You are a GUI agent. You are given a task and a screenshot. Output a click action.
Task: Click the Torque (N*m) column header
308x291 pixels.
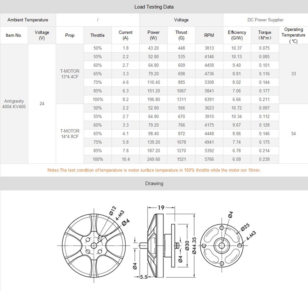[265, 35]
